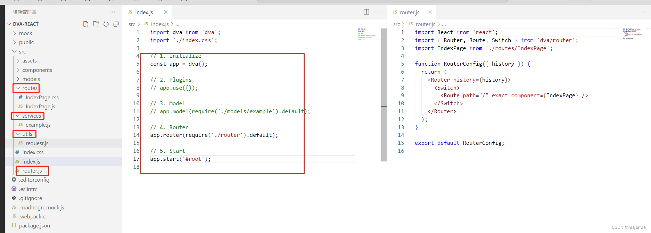Screen dimensions: 651x233
Task: Click the New Folder icon in explorer header
Action: pos(96,24)
